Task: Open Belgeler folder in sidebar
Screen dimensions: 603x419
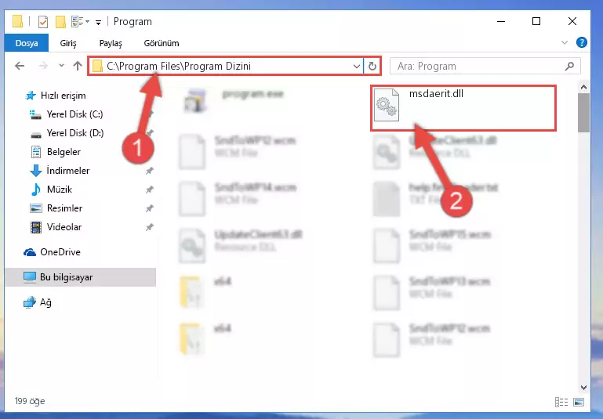Action: click(64, 152)
